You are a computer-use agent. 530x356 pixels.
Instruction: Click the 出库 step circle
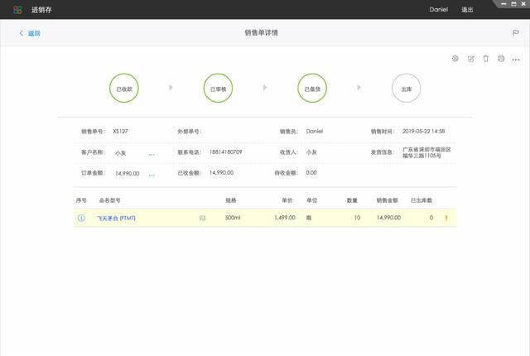click(x=407, y=88)
